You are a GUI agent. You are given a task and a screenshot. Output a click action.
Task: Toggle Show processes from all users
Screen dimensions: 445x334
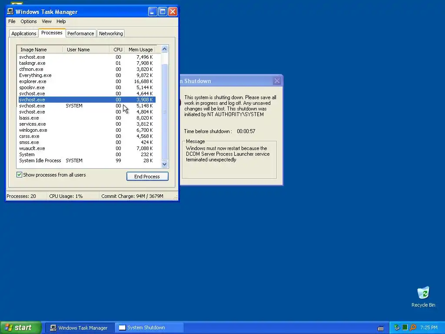(x=19, y=175)
